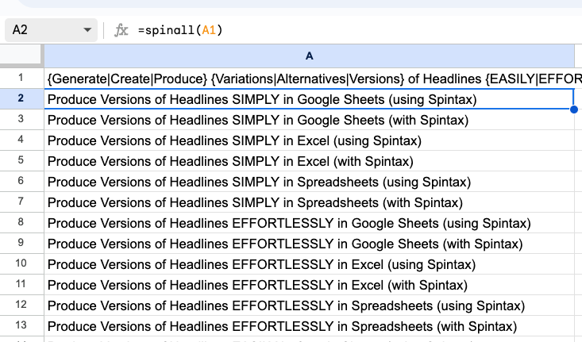
Task: Select row 11 header
Action: point(21,285)
